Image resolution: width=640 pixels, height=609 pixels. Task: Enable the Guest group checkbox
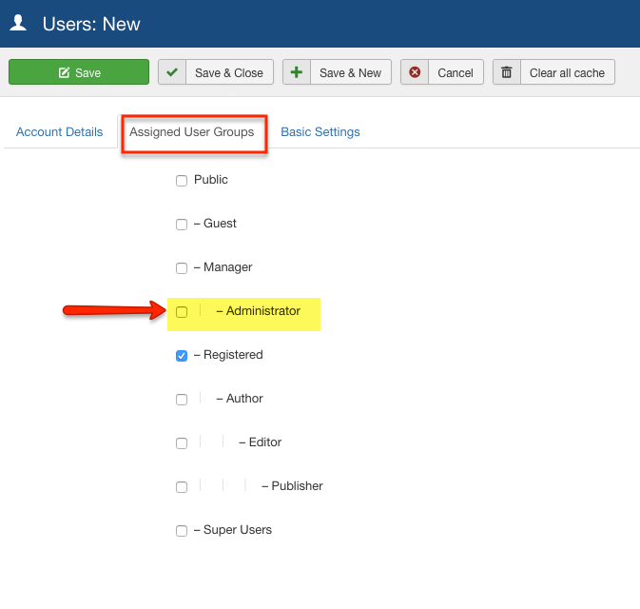(x=182, y=225)
